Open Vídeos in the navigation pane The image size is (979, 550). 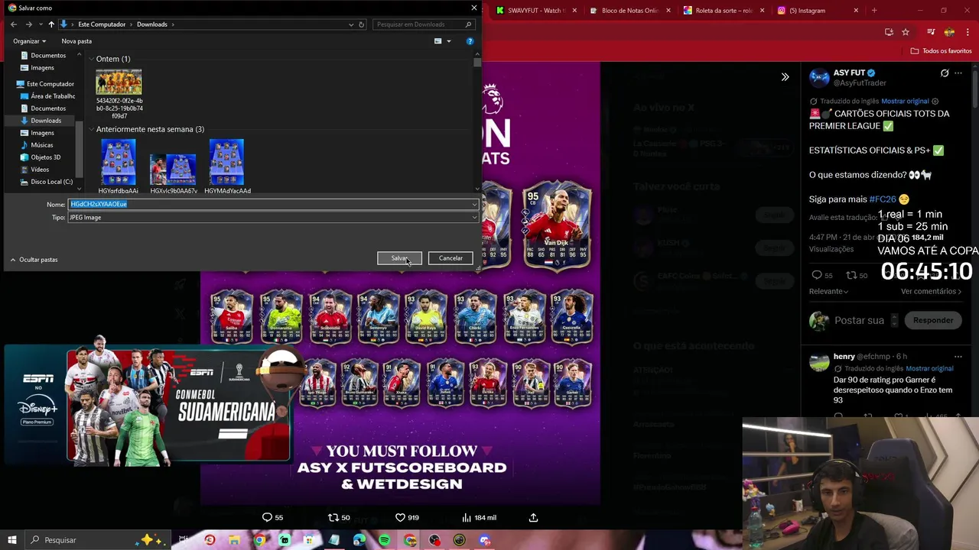[x=34, y=170]
